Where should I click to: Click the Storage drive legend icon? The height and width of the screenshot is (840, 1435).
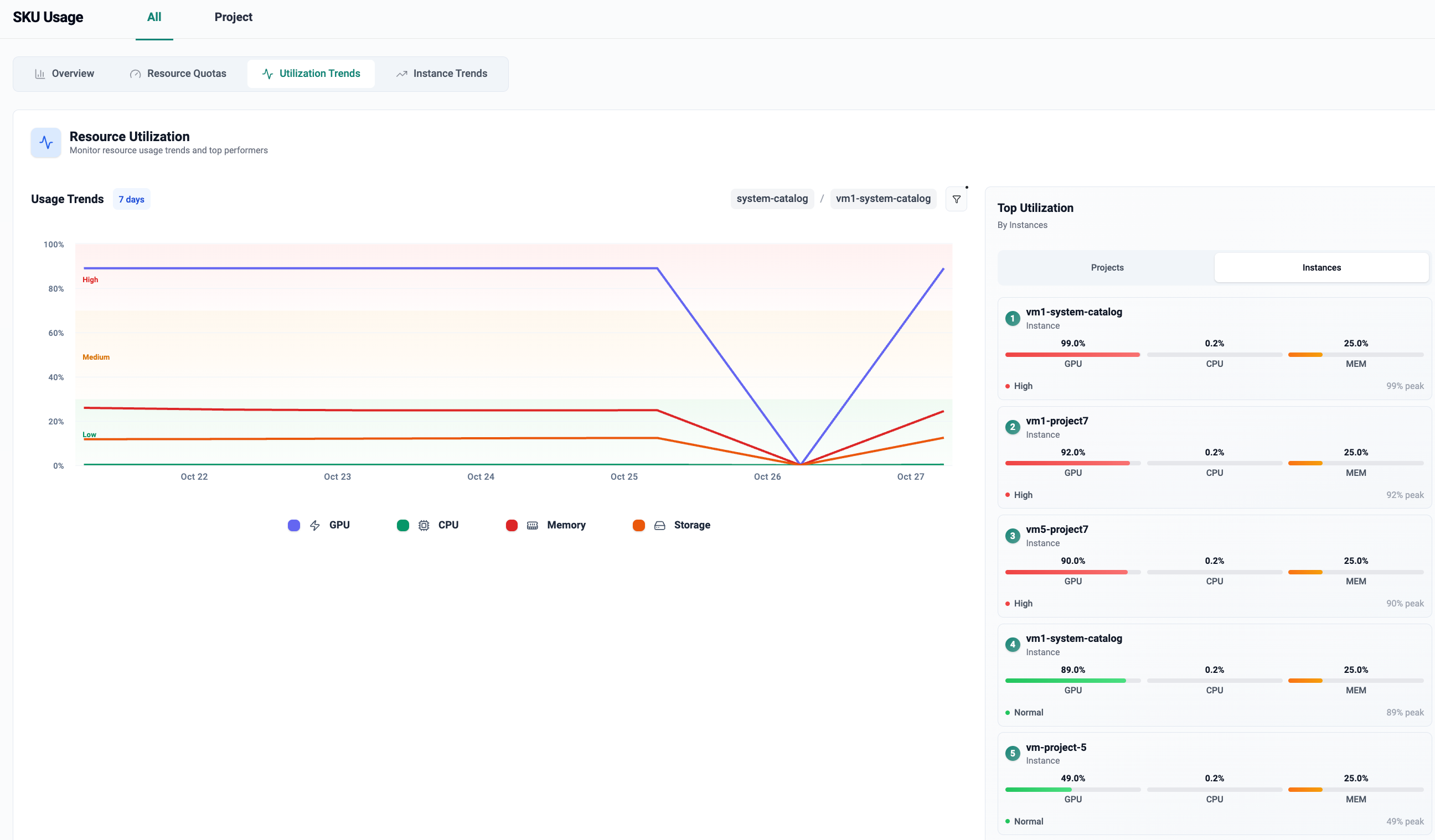pos(659,525)
